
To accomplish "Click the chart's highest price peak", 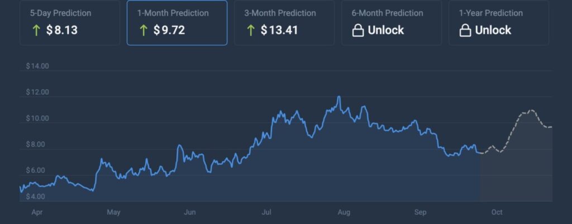I will 339,97.
